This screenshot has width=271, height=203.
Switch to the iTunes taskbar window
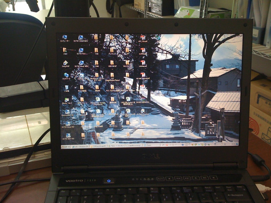[151, 145]
